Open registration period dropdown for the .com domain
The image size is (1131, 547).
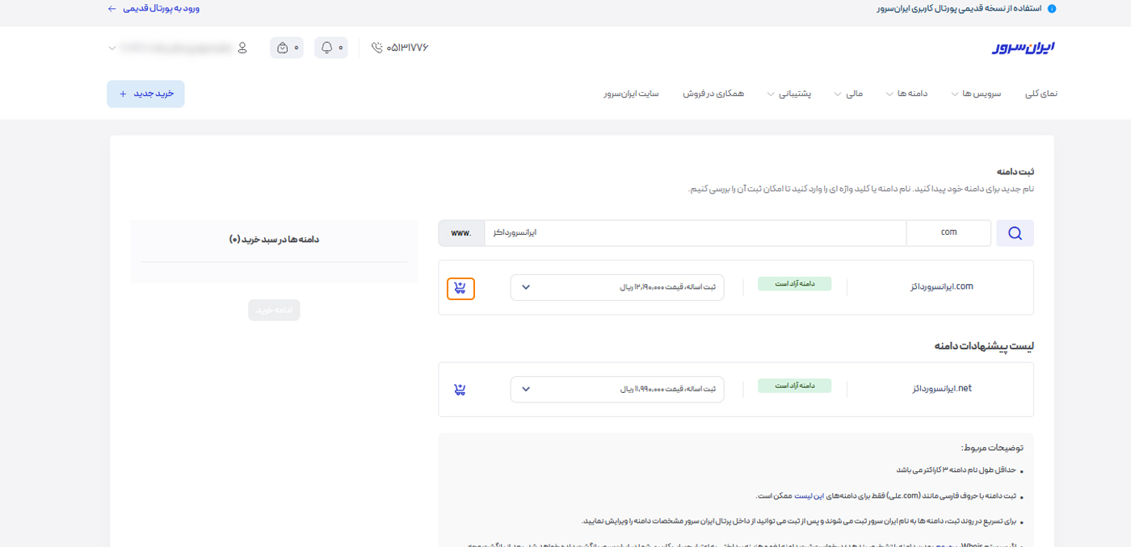point(527,286)
